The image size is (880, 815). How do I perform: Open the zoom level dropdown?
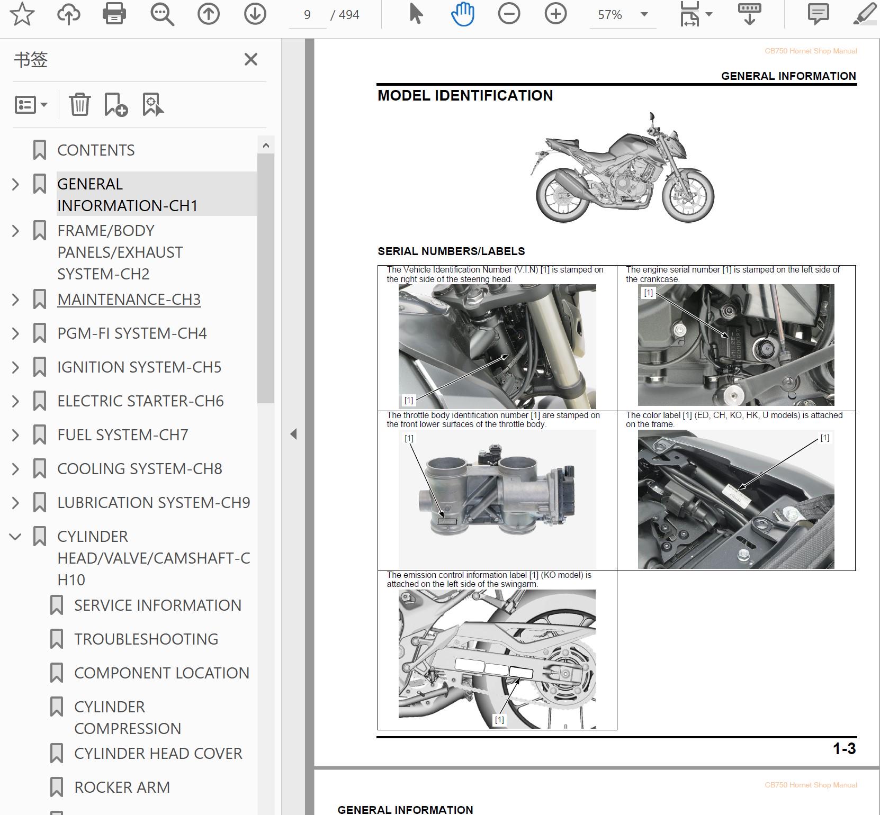pos(644,14)
